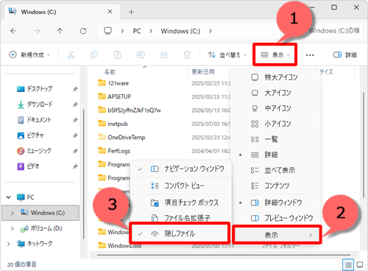
Task: Go forward with the right arrow
Action: click(x=37, y=31)
